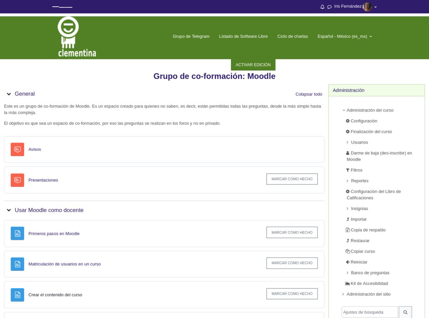The height and width of the screenshot is (318, 429).
Task: Open Matriculación de usuarios en un curso
Action: point(65,264)
